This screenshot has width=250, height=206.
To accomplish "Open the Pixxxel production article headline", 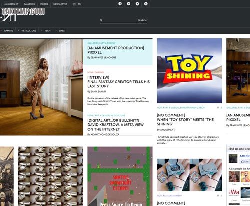I will tap(116, 50).
